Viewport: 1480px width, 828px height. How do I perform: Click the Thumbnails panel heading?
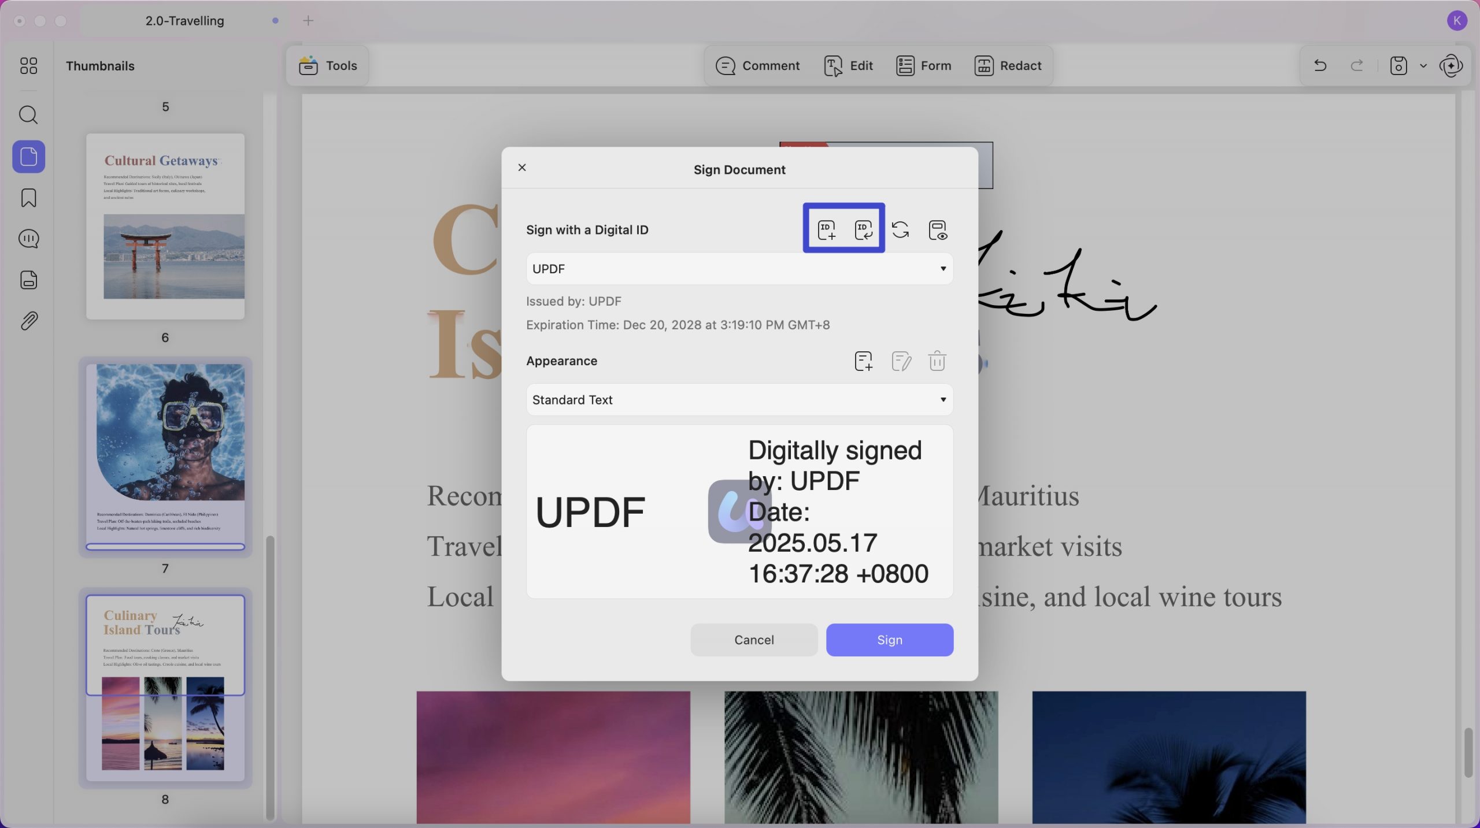[x=100, y=66]
